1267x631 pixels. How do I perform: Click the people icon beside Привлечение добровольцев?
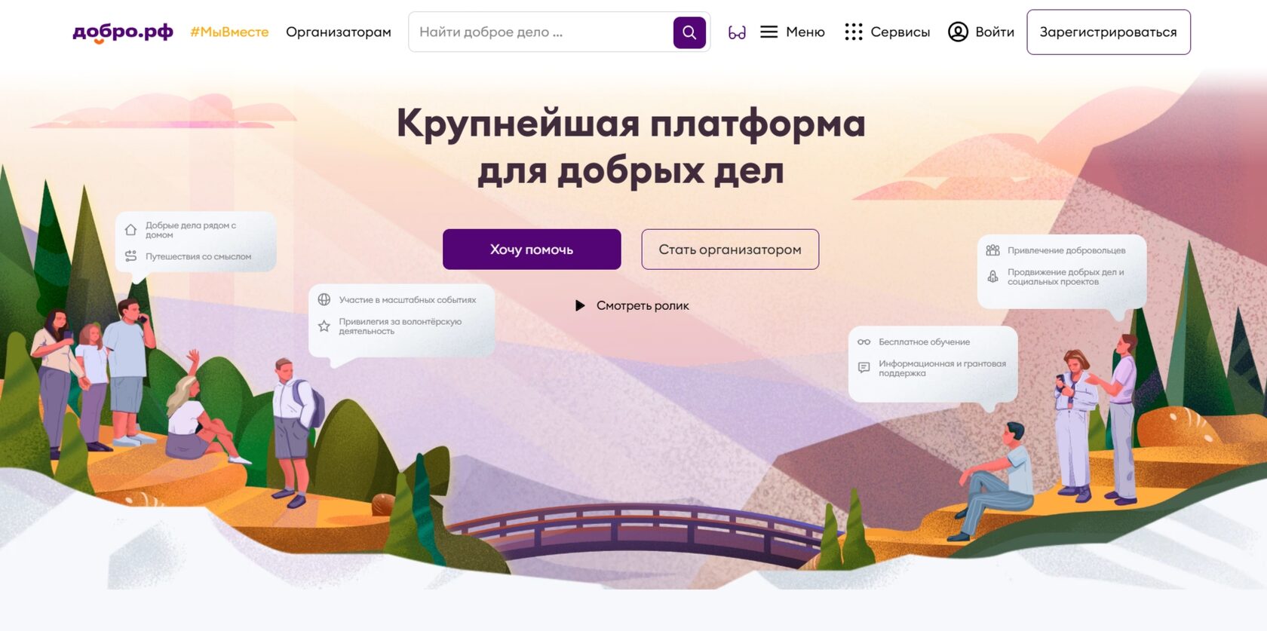993,250
